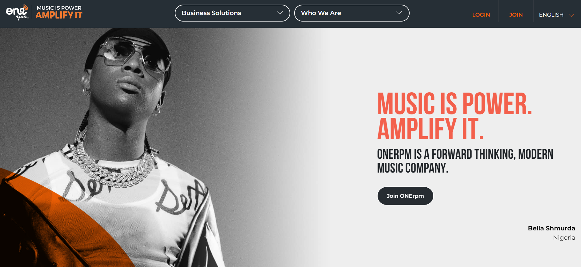581x267 pixels.
Task: Click the ONErpm logo icon
Action: (x=17, y=13)
